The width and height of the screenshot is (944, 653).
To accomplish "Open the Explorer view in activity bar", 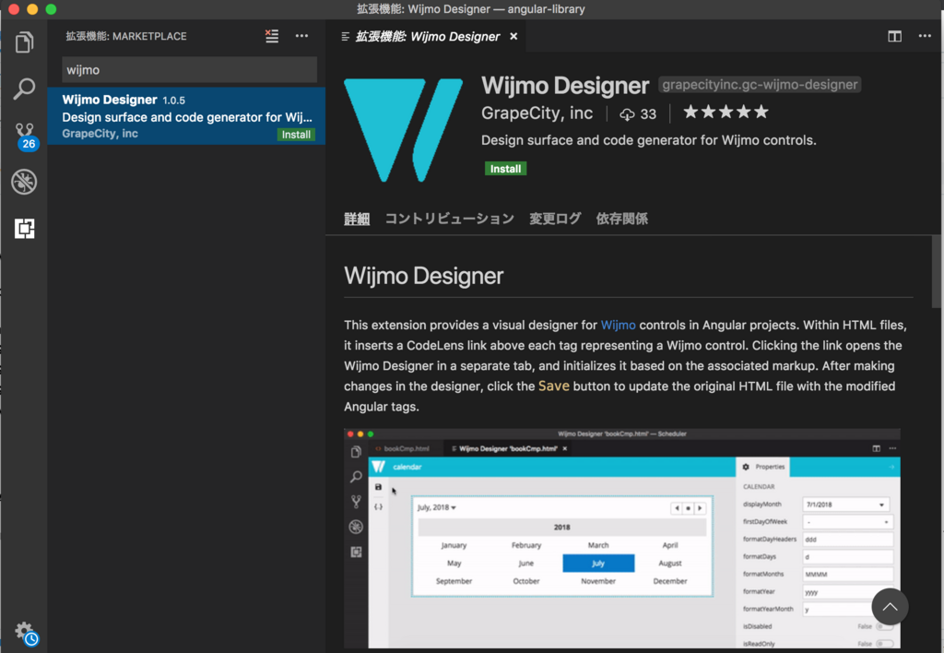I will point(24,42).
